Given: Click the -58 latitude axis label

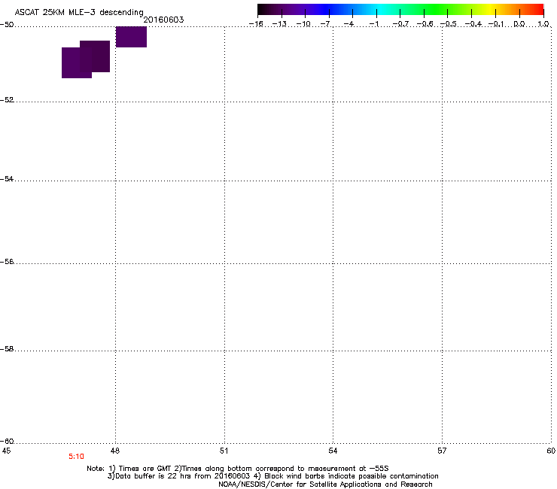Looking at the screenshot, I should click(x=7, y=349).
